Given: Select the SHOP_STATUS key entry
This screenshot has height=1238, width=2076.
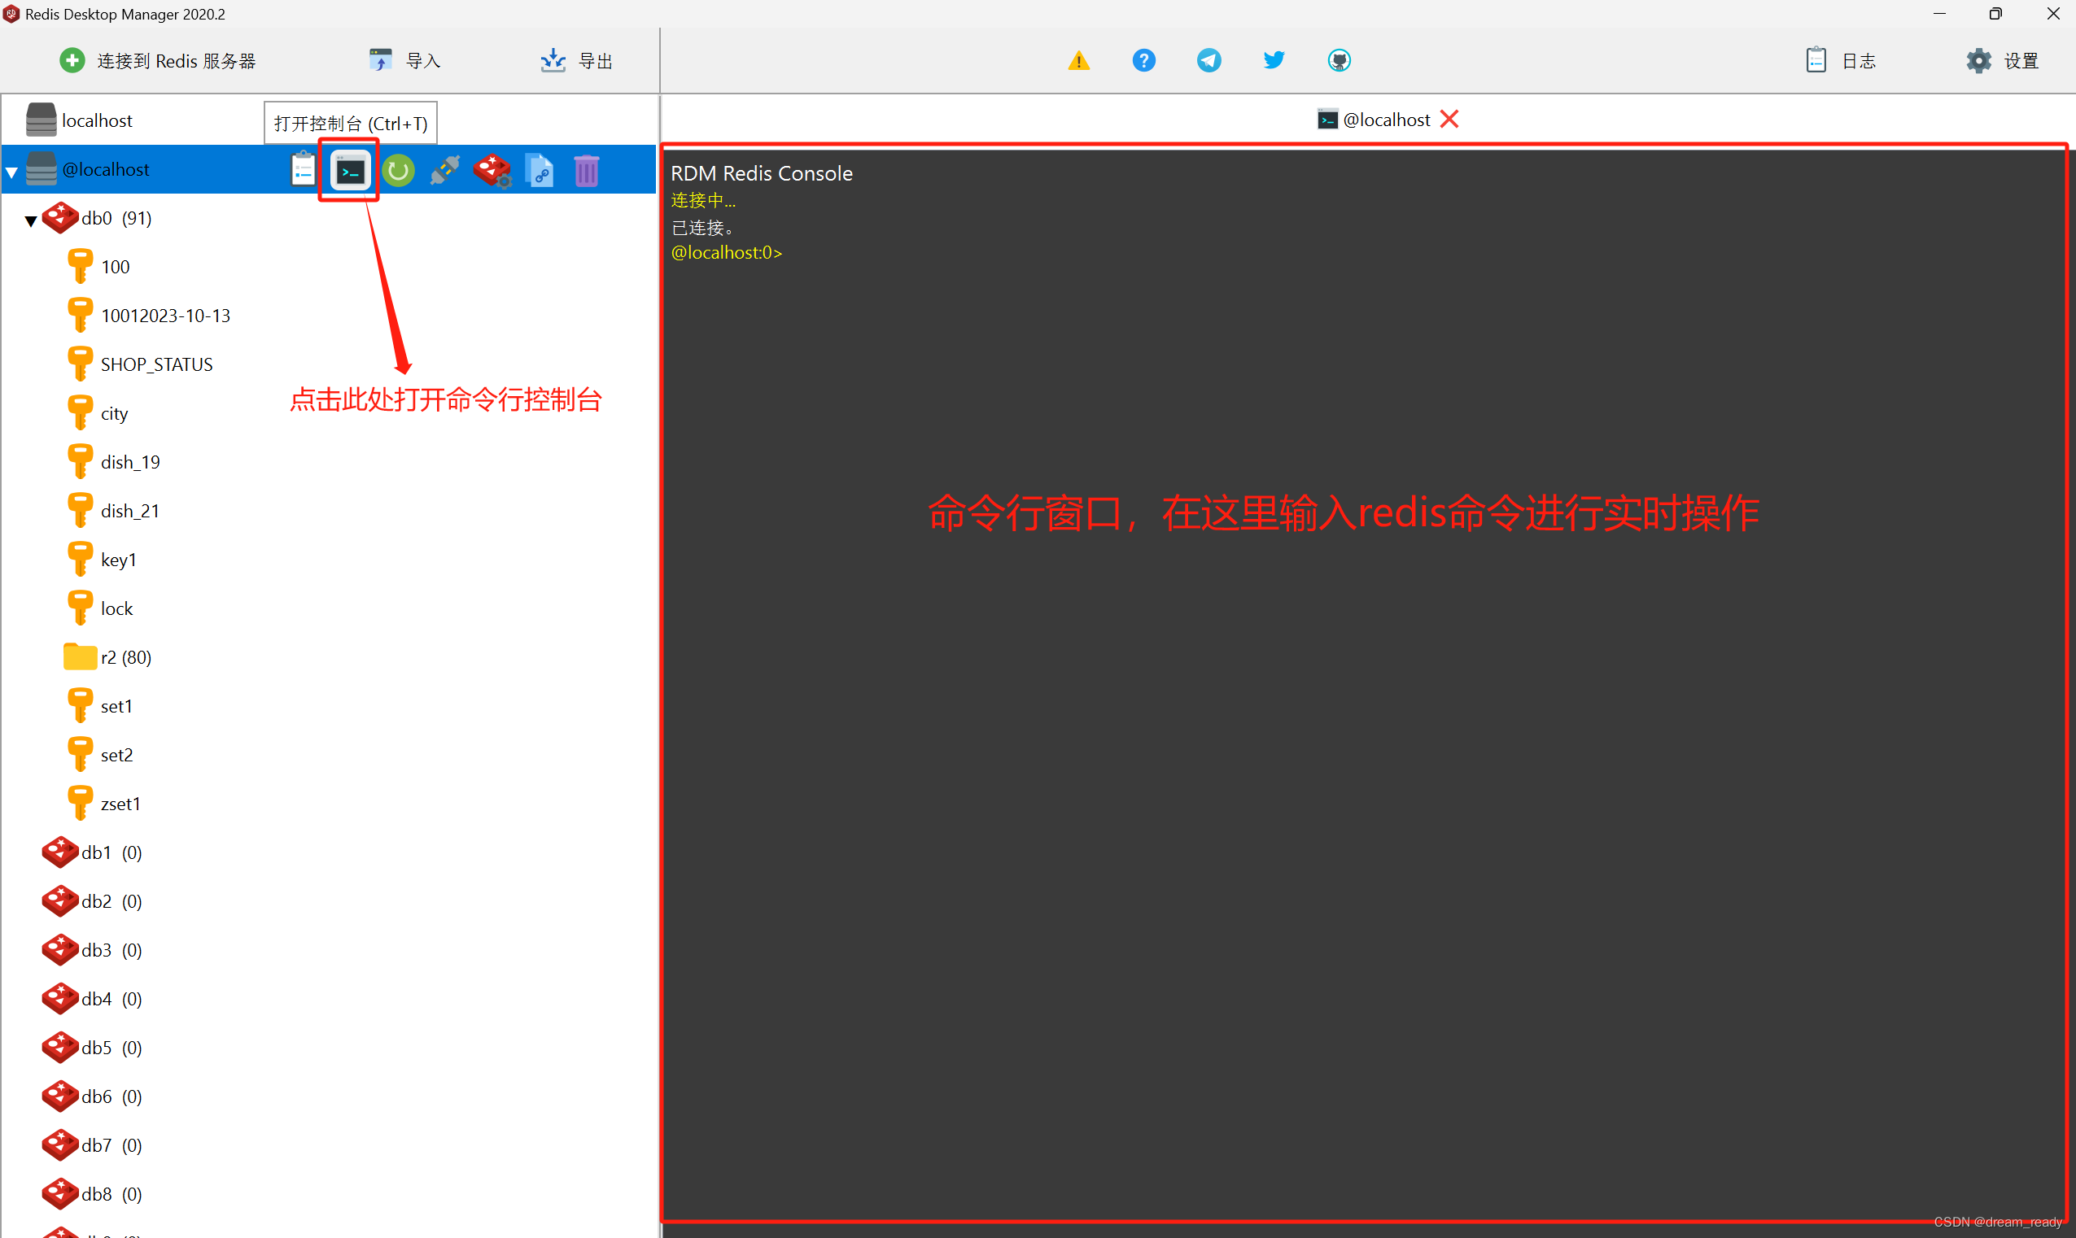Looking at the screenshot, I should coord(158,361).
